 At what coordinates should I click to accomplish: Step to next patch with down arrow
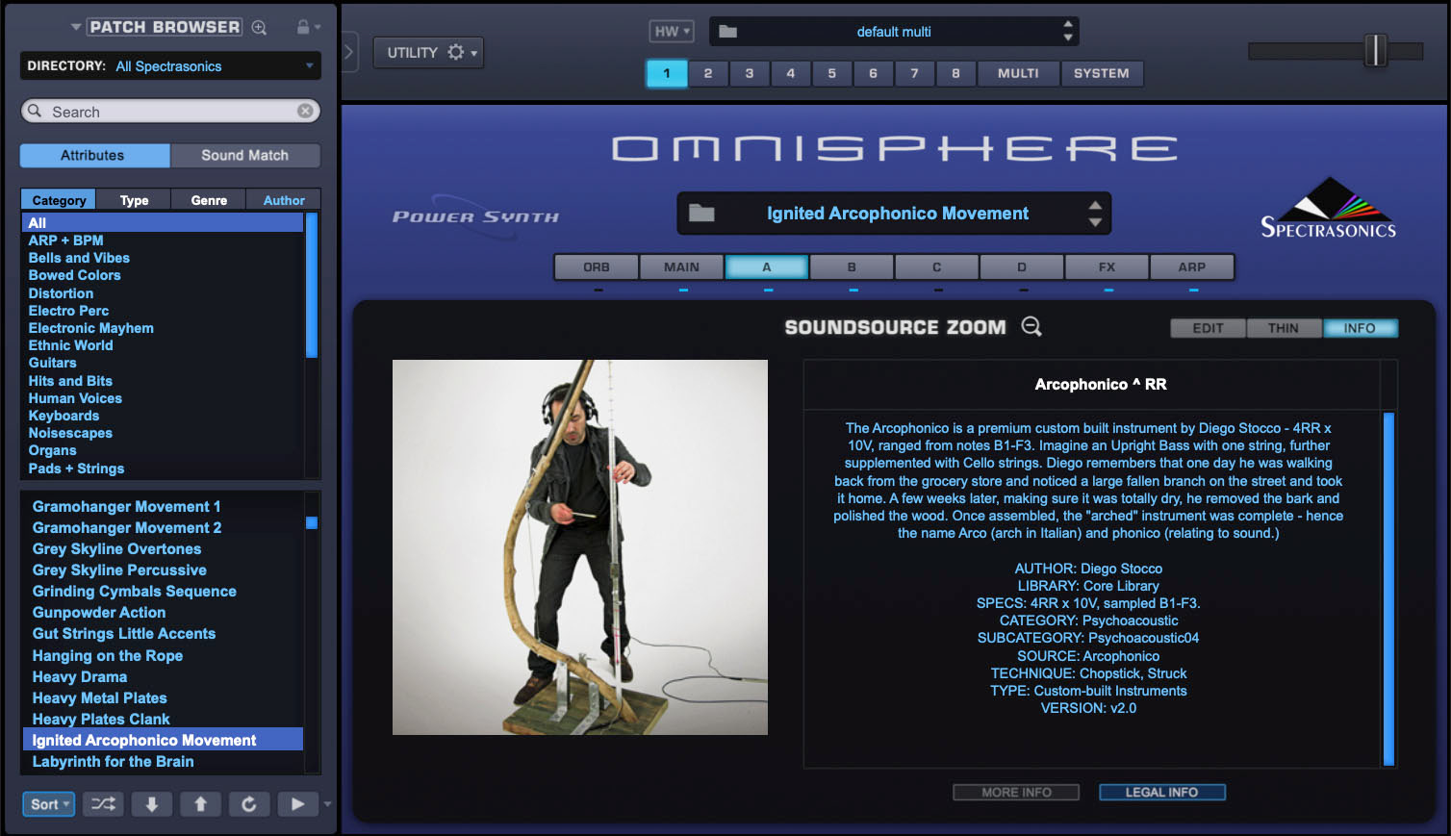(152, 804)
